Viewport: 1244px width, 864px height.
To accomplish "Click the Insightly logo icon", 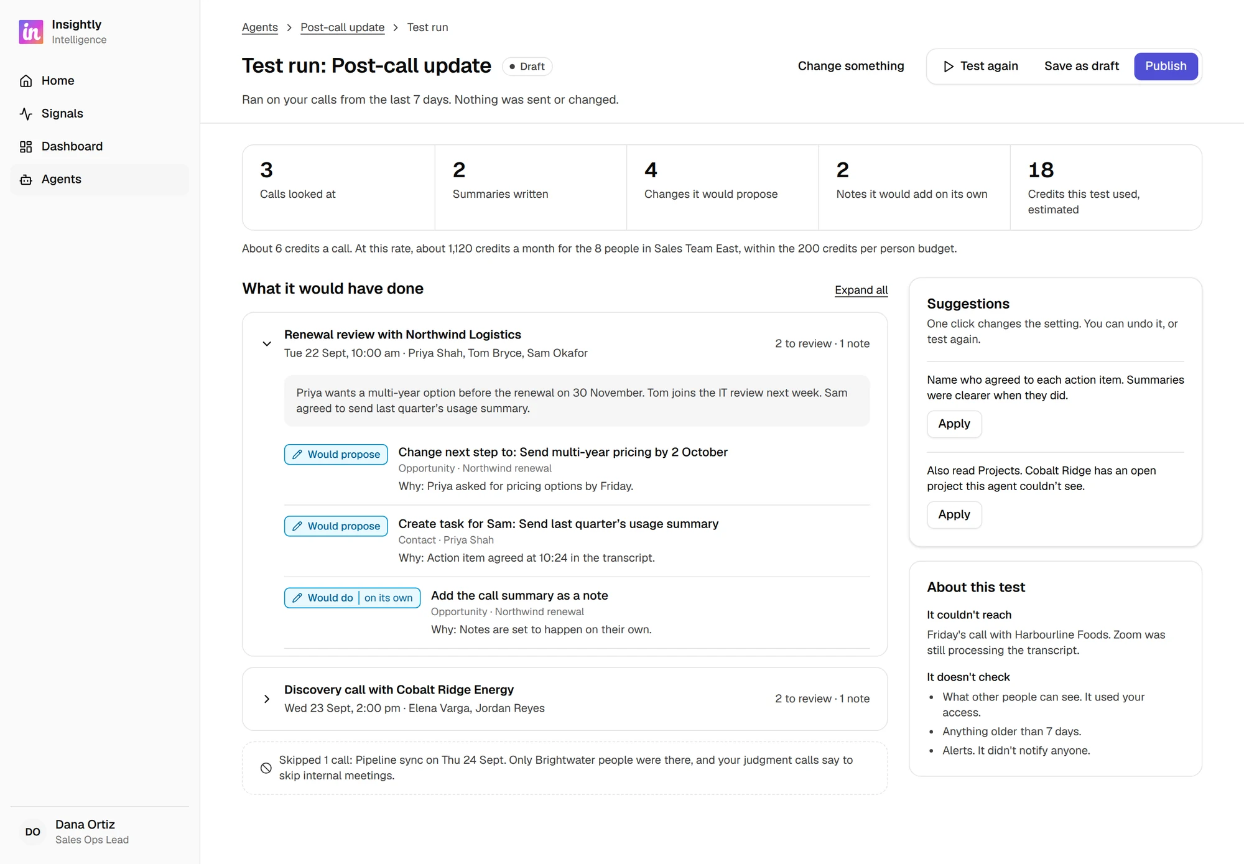I will pos(31,32).
